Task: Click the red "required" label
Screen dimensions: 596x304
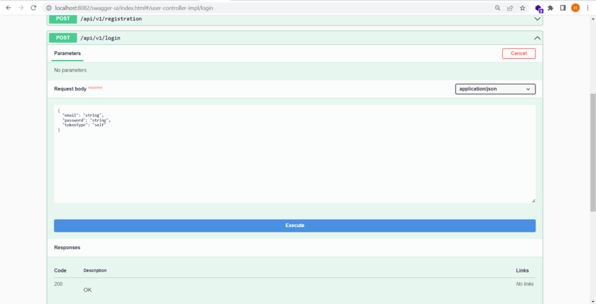Action: (x=95, y=87)
